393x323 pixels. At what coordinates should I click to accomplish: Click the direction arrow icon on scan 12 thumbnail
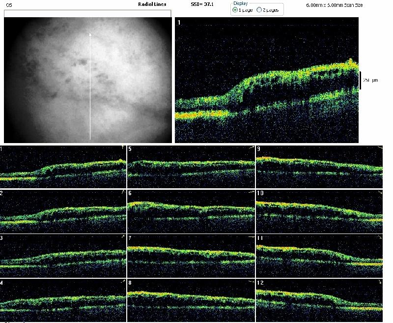pyautogui.click(x=380, y=284)
